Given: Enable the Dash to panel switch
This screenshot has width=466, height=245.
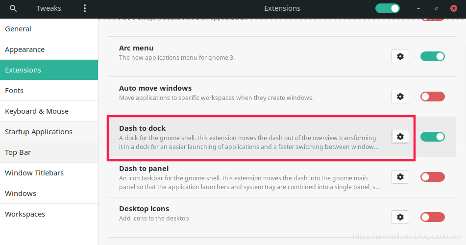Looking at the screenshot, I should [x=432, y=177].
